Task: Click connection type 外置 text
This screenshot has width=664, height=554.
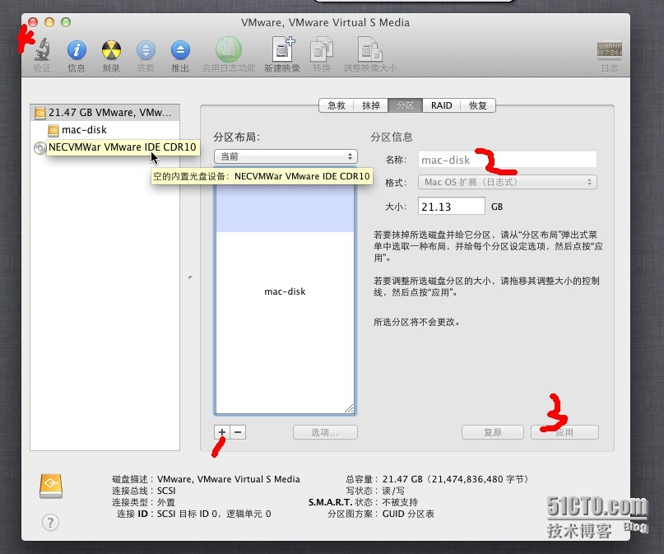Action: pyautogui.click(x=166, y=502)
